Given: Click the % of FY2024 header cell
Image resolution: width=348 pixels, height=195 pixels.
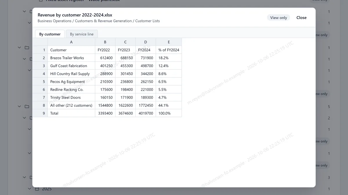Looking at the screenshot, I should pyautogui.click(x=169, y=50).
